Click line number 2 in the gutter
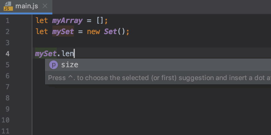 coord(7,32)
